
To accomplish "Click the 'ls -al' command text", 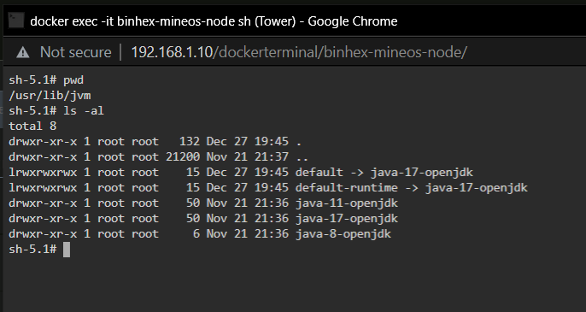I will pos(84,111).
